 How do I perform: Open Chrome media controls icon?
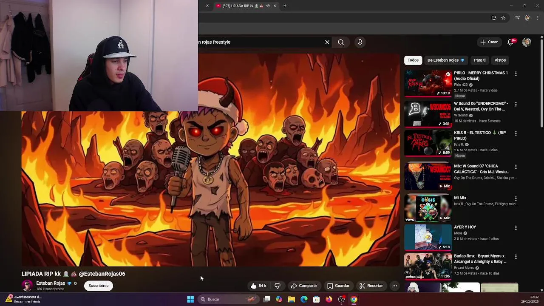[x=517, y=18]
